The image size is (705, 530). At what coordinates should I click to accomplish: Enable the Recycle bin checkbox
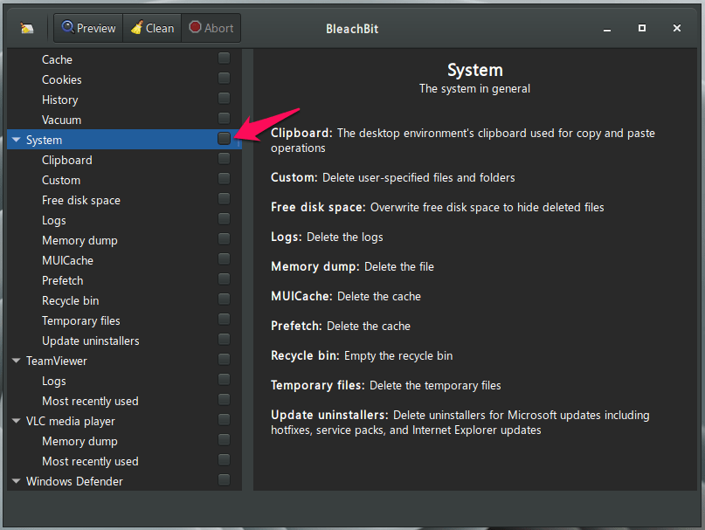[224, 299]
